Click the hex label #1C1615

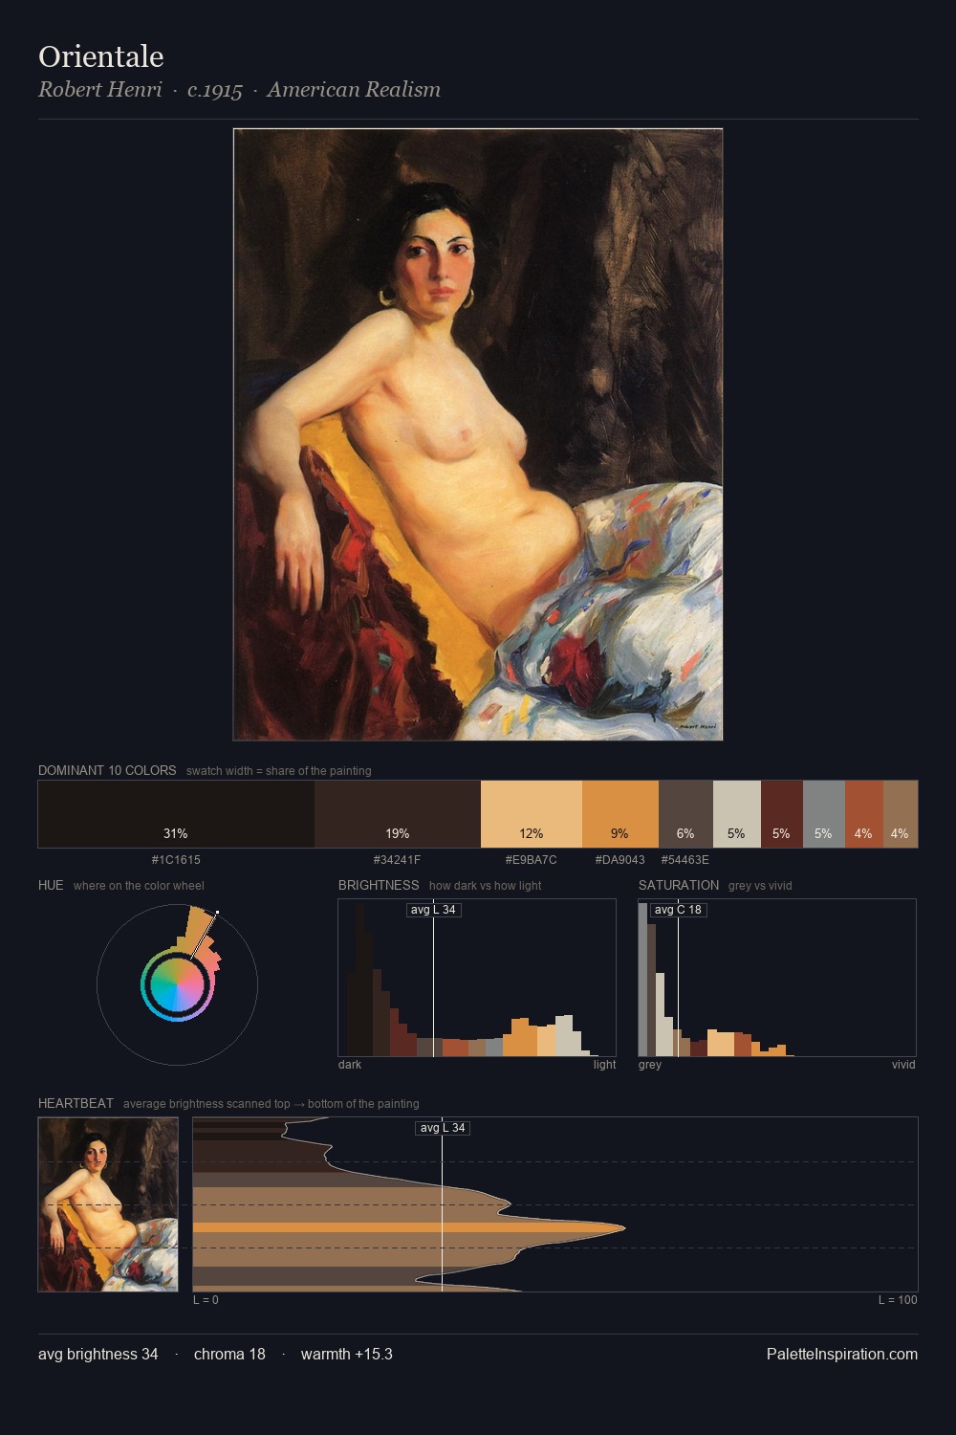tap(176, 860)
